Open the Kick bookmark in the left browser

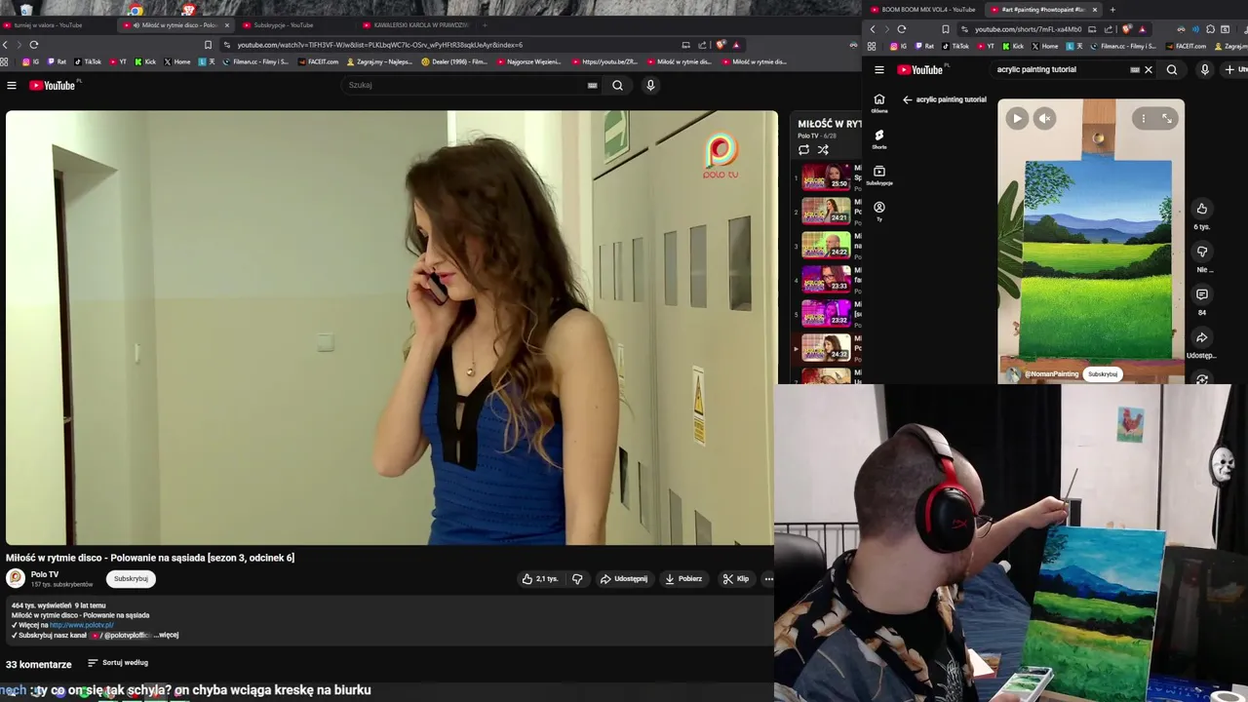coord(145,61)
